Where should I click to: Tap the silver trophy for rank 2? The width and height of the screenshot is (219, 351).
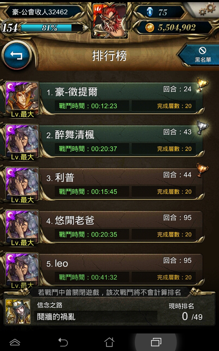coord(202,128)
